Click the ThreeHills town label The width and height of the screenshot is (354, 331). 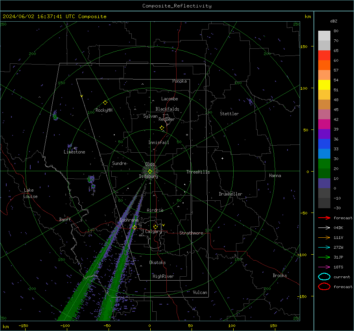[198, 172]
